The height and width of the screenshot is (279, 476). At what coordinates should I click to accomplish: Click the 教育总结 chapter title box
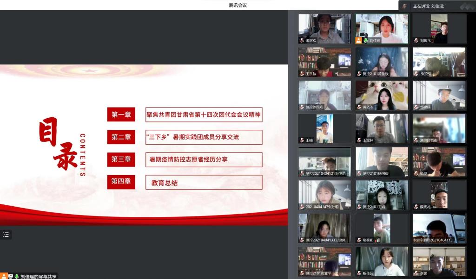[x=204, y=183]
